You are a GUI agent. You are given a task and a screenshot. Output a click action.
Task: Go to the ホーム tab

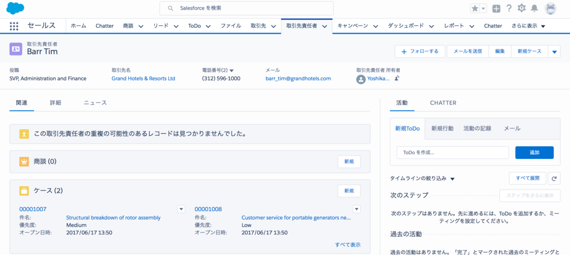click(x=78, y=26)
